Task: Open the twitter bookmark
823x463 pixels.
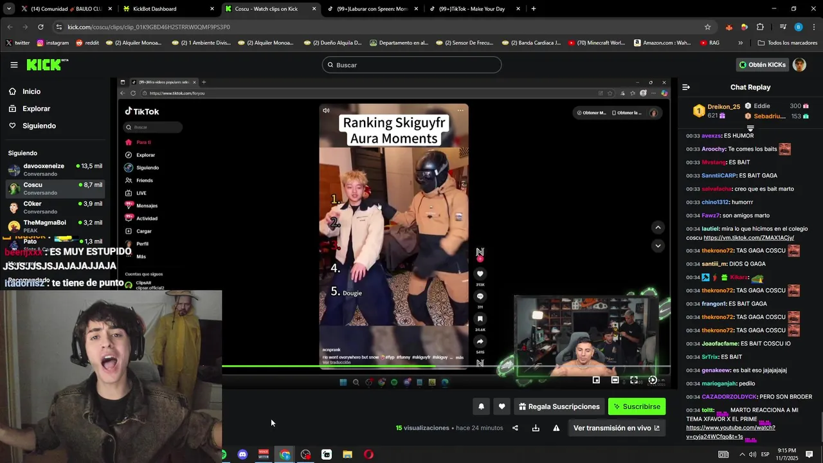Action: tap(17, 42)
